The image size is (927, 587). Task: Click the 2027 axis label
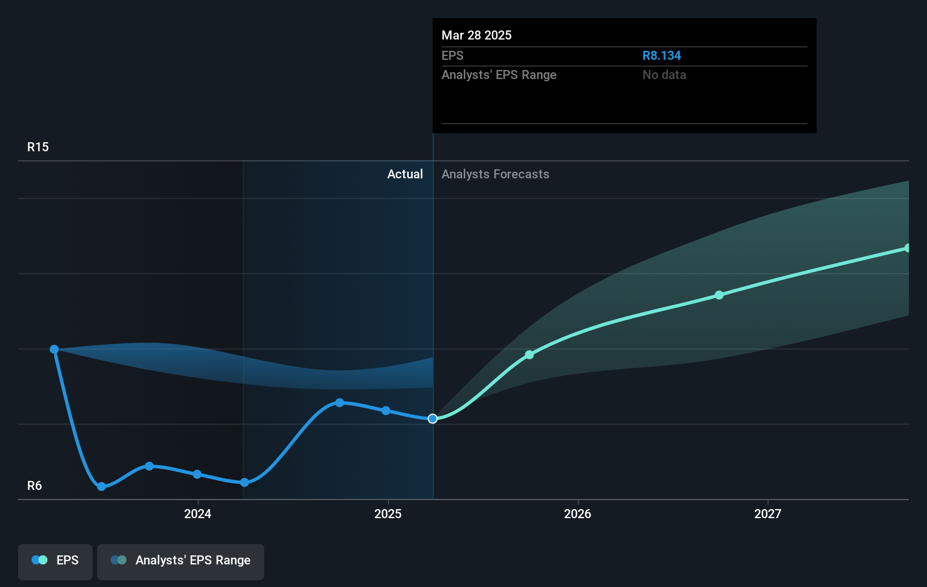pyautogui.click(x=768, y=514)
